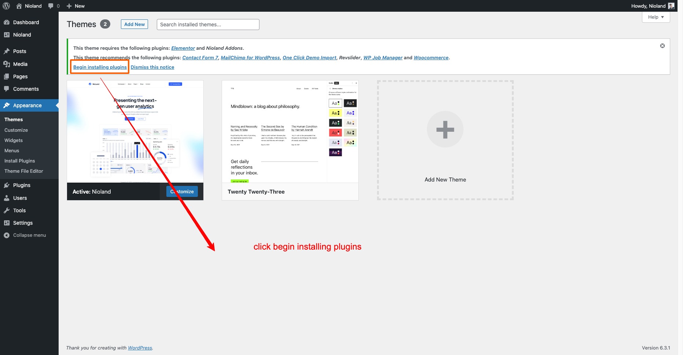
Task: Click the Users person icon
Action: 7,198
